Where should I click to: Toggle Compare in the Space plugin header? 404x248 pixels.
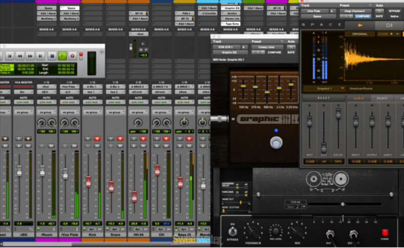(363, 16)
